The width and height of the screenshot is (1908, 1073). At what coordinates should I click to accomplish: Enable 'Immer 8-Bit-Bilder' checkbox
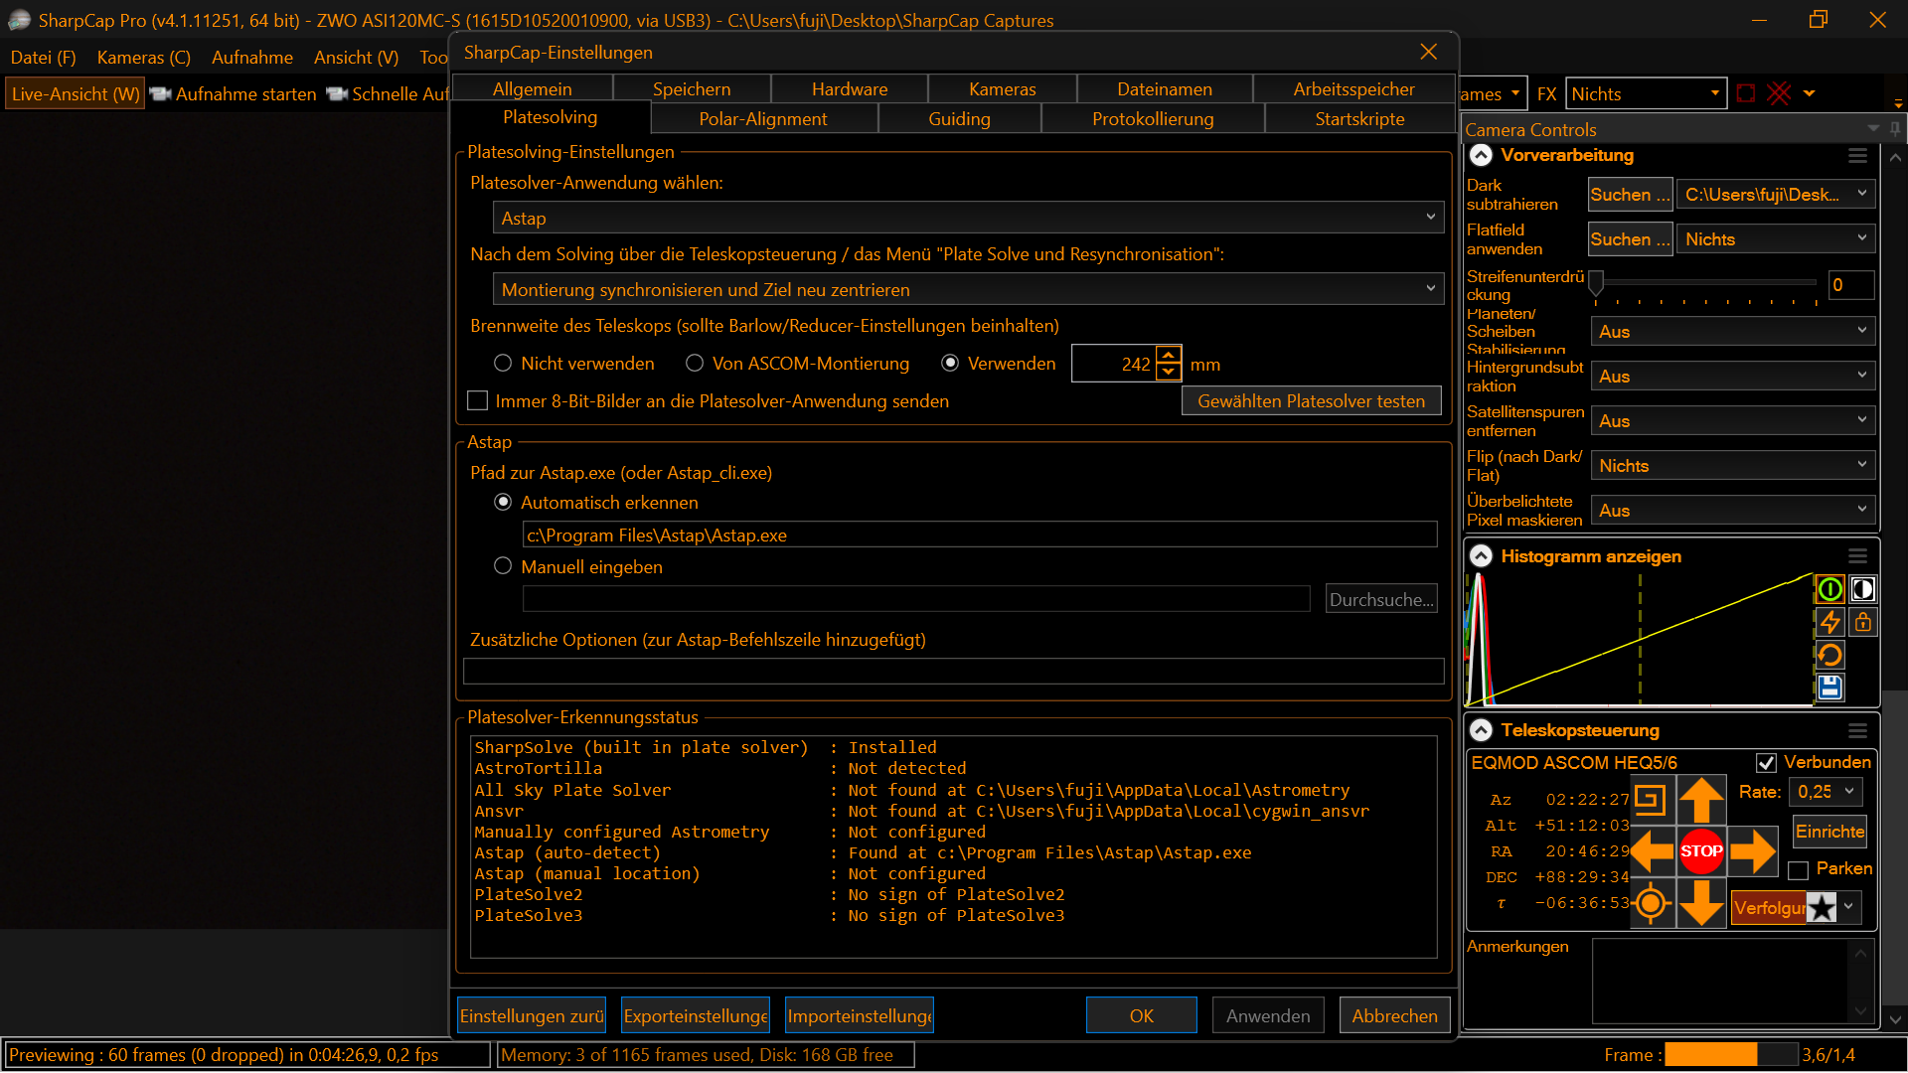coord(478,400)
